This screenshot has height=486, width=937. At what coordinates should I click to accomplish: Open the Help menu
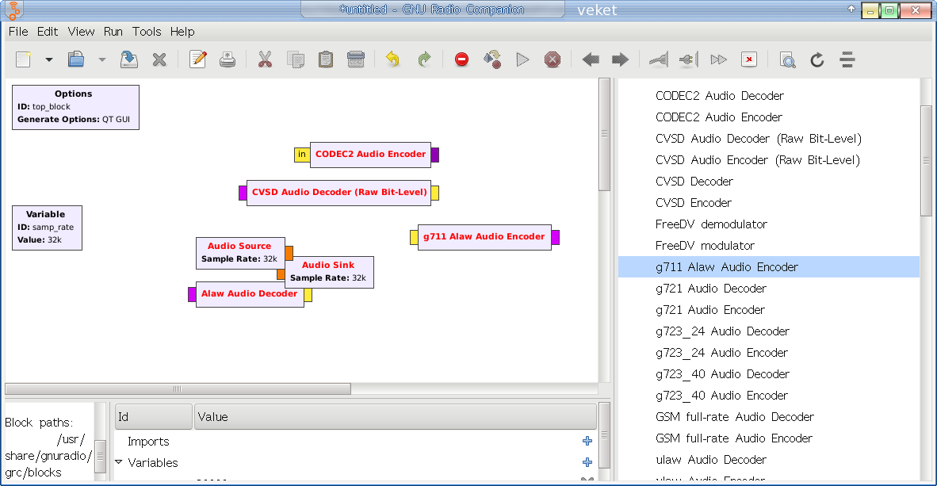pos(182,32)
